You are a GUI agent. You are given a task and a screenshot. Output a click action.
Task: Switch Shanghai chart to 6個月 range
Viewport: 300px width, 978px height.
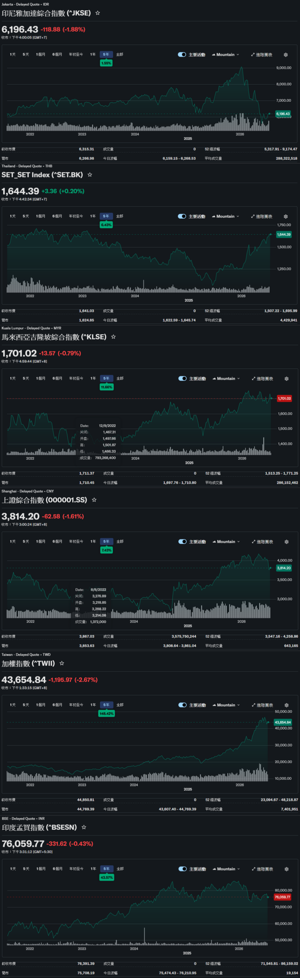pos(58,541)
